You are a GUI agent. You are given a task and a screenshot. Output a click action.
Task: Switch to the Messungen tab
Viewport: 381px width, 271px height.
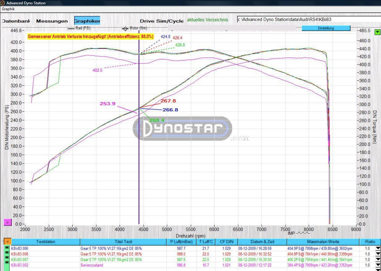coord(52,21)
